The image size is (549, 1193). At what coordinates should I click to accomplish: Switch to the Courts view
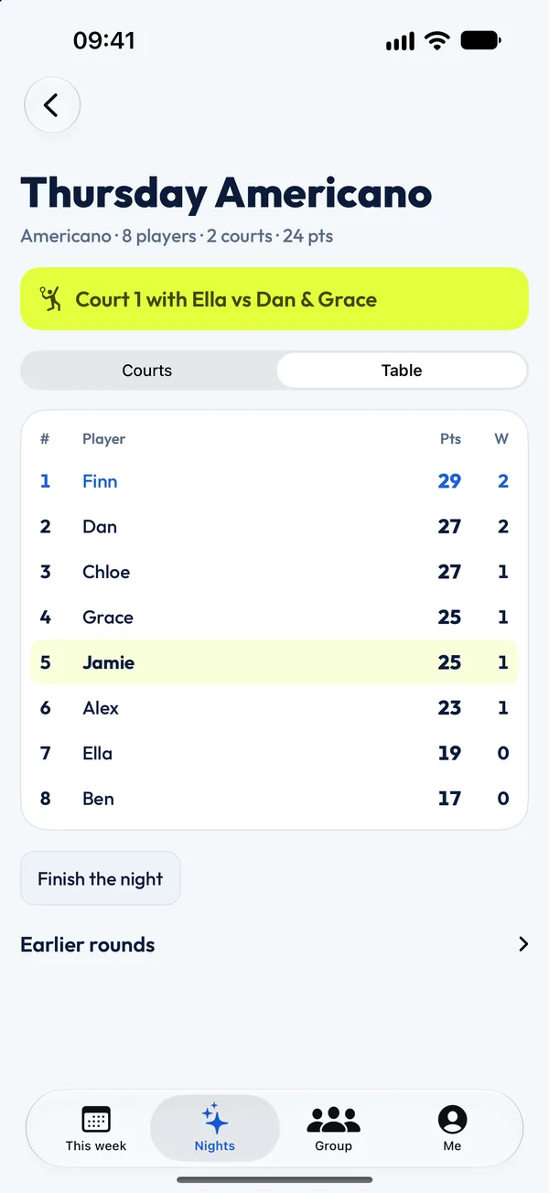147,371
